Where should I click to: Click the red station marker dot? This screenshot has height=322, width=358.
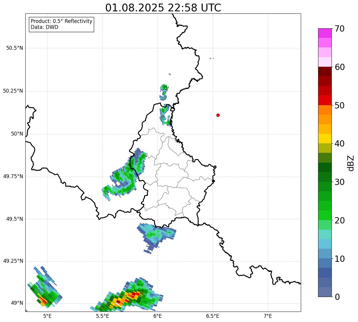pos(218,115)
